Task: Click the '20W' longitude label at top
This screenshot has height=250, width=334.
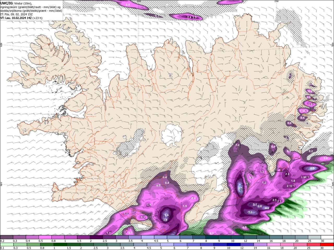Action: click(139, 1)
